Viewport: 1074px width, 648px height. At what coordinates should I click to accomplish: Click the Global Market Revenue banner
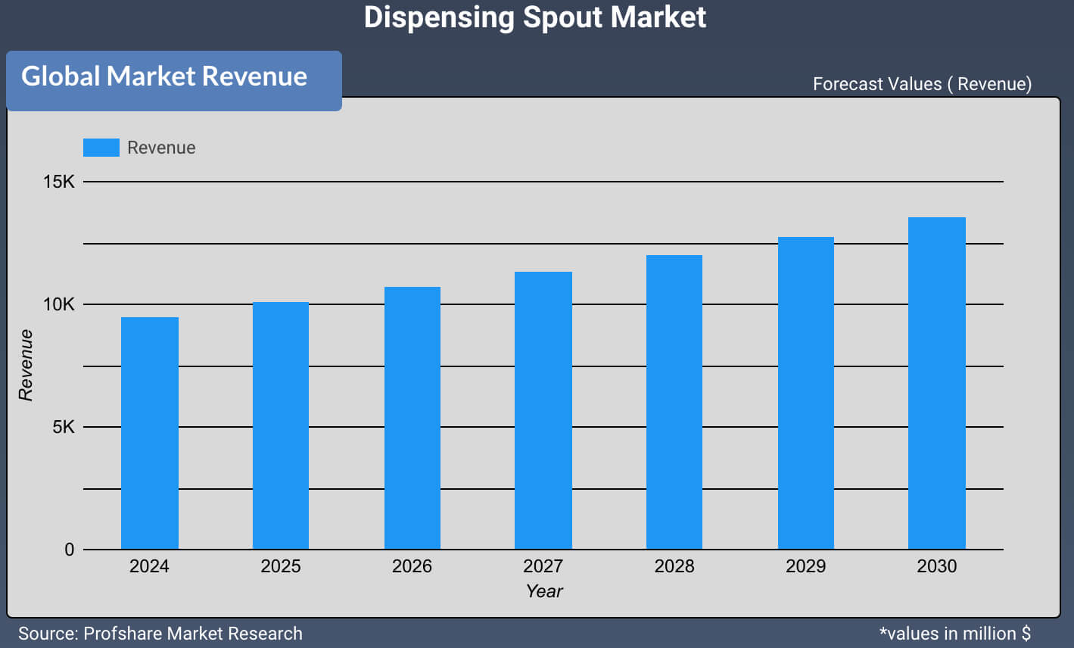(x=174, y=81)
